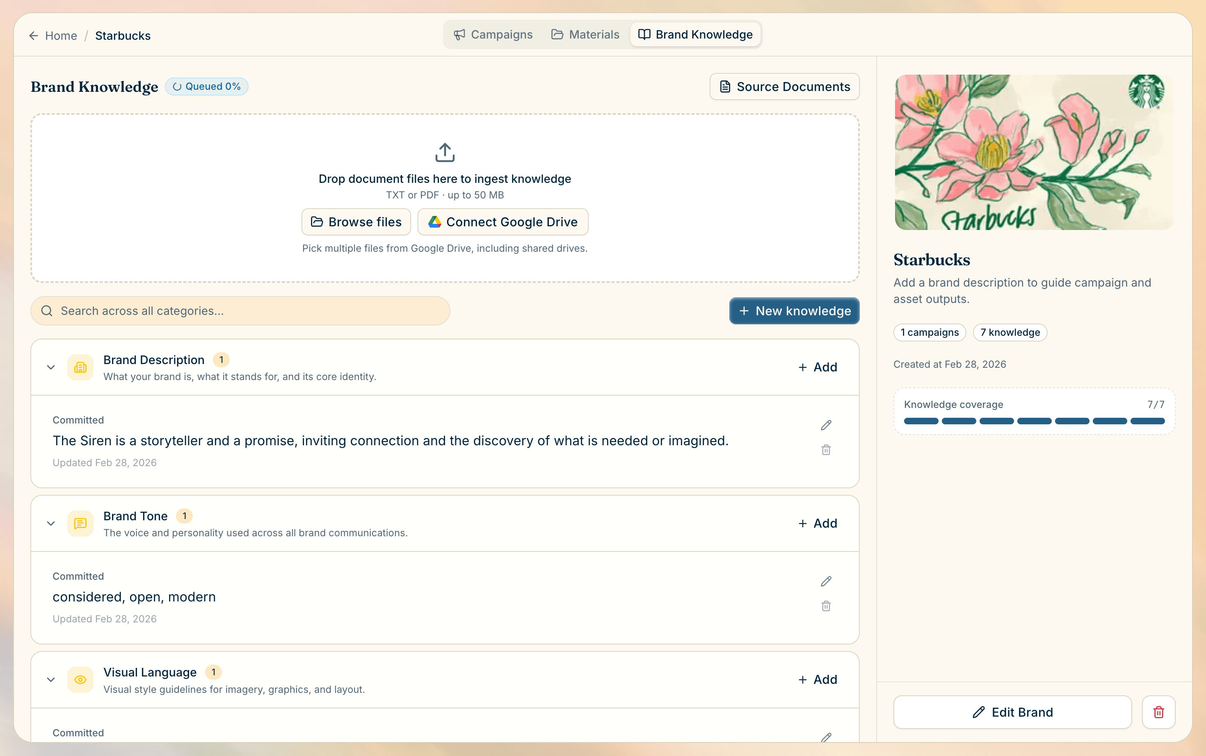This screenshot has width=1206, height=756.
Task: Click the Browse files button
Action: [356, 221]
